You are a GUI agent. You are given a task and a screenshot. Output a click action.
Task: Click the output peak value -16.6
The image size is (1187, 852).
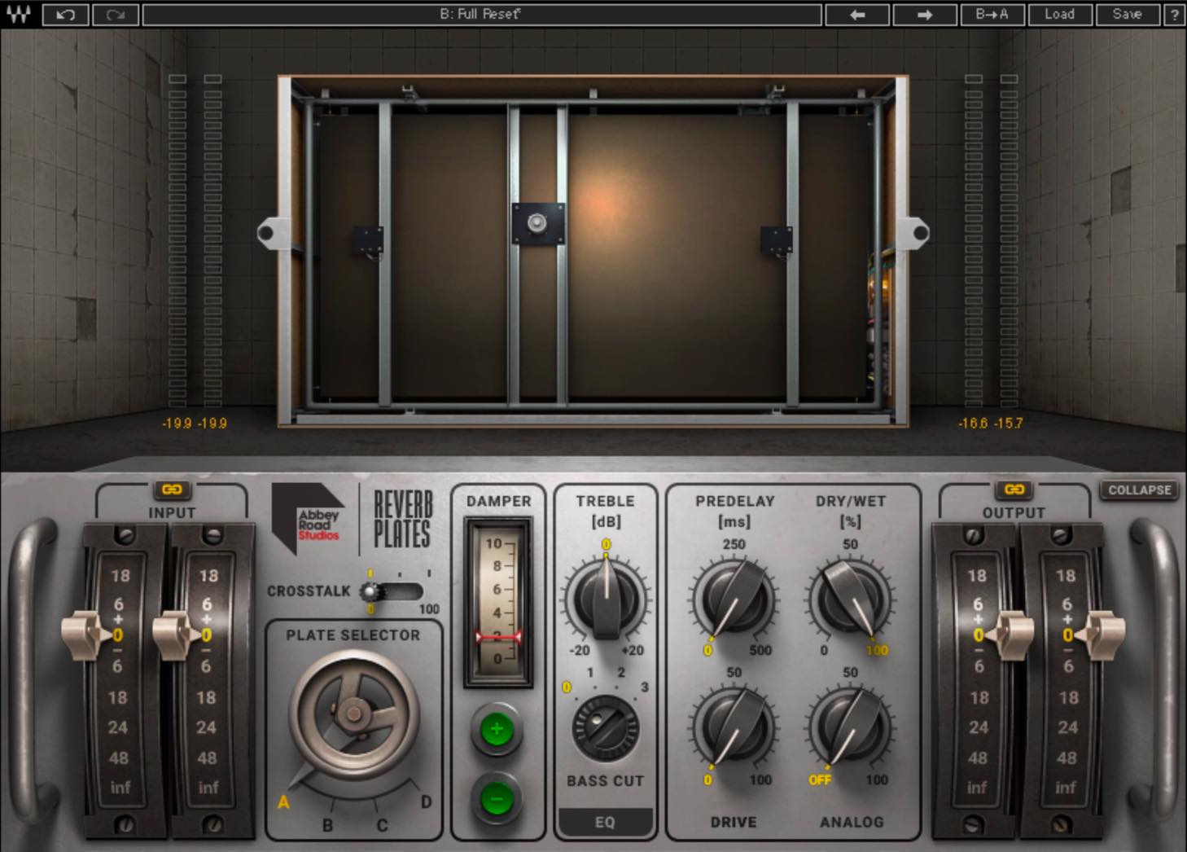click(973, 424)
